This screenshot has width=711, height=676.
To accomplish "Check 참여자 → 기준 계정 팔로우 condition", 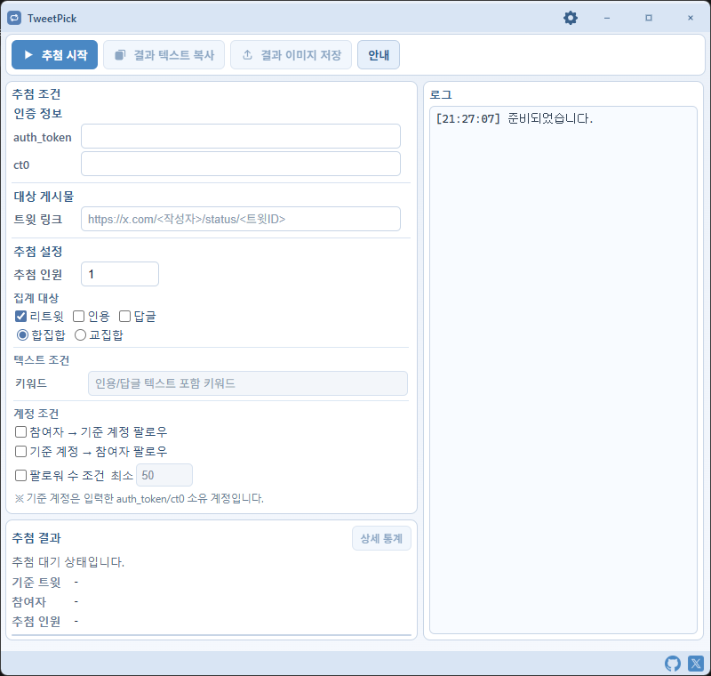I will click(19, 434).
